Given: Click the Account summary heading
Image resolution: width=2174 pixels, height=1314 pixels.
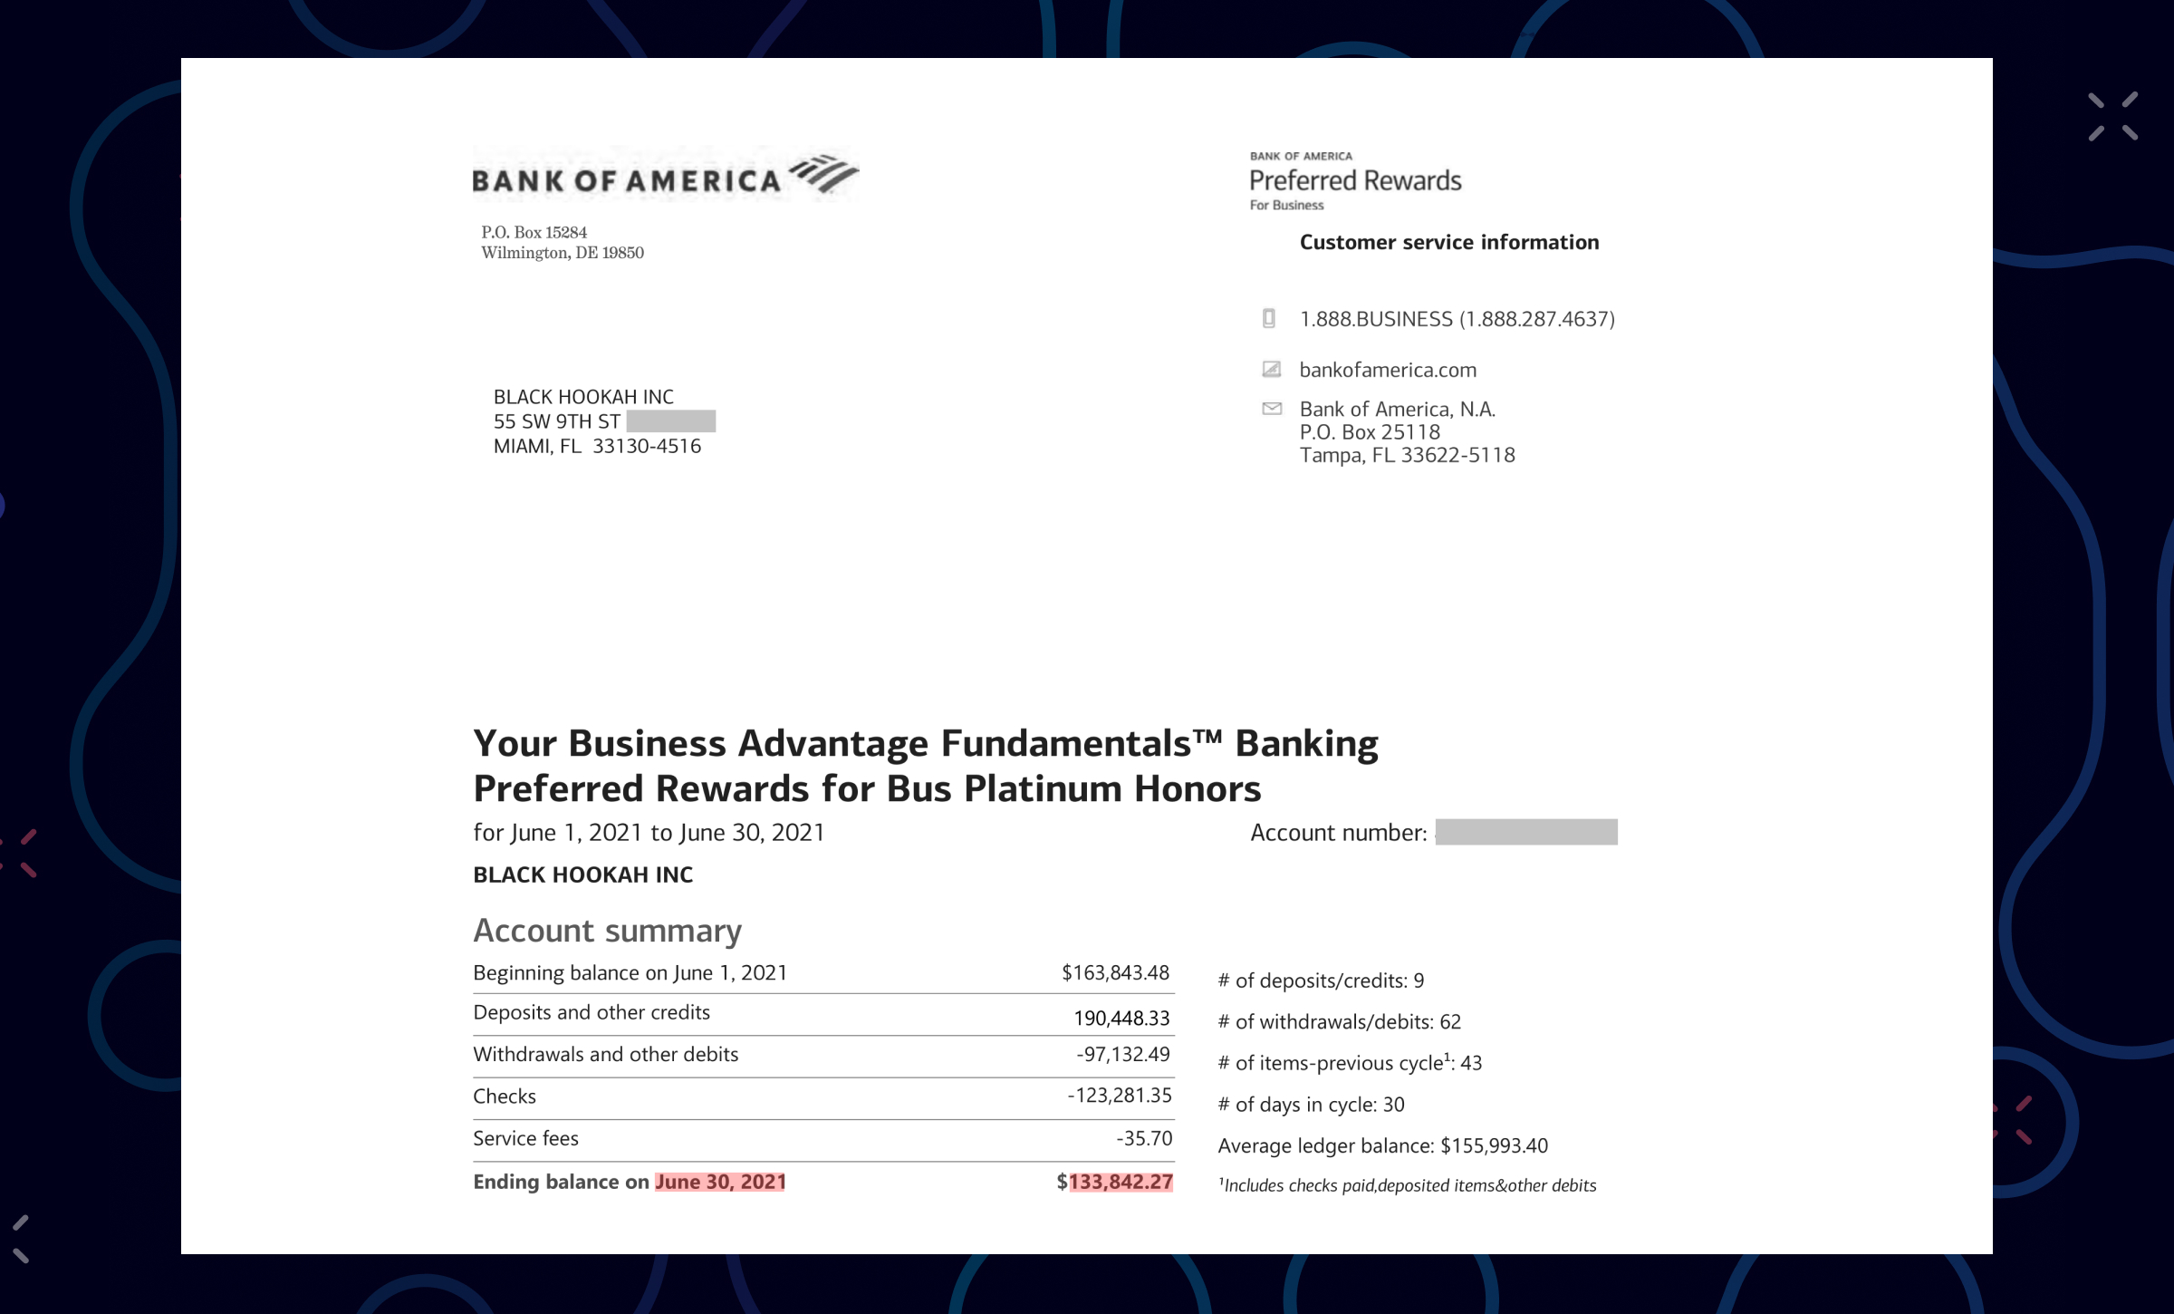Looking at the screenshot, I should click(x=607, y=931).
